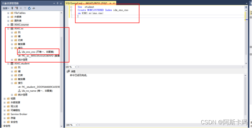
Task: Collapse the XSKC.sc table node
Action: (8, 29)
